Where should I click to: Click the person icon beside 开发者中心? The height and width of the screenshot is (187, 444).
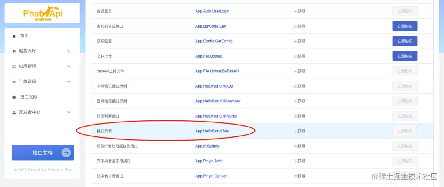(14, 113)
